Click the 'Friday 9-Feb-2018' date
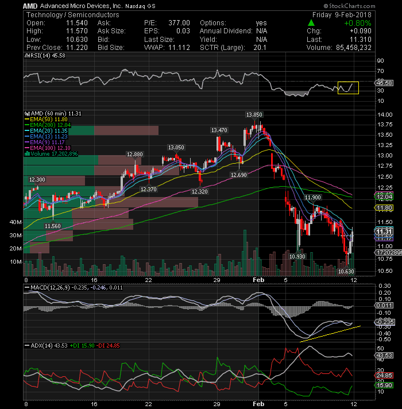Screen dimensions: 402x409 [342, 15]
